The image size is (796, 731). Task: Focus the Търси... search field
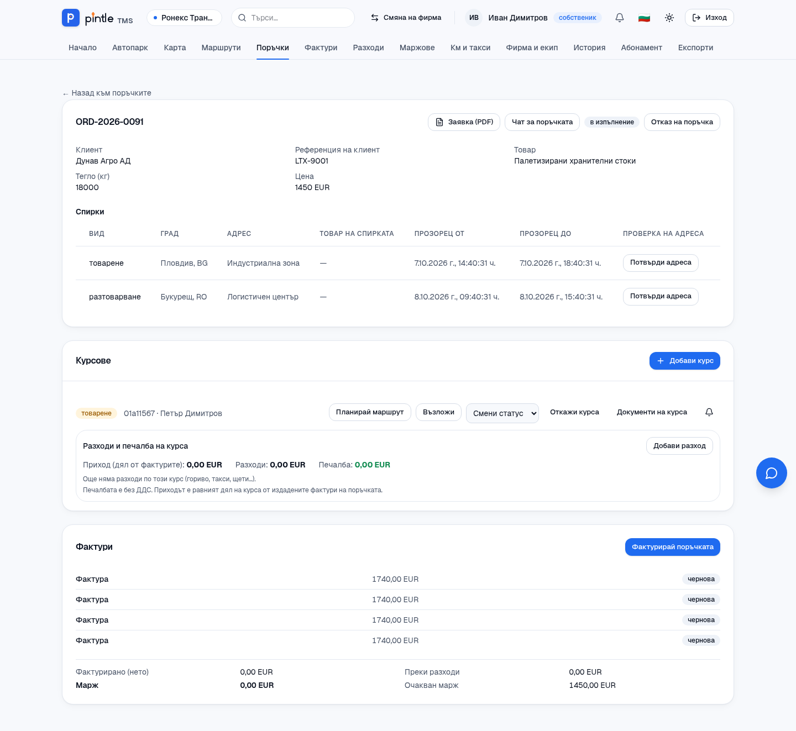pos(293,18)
